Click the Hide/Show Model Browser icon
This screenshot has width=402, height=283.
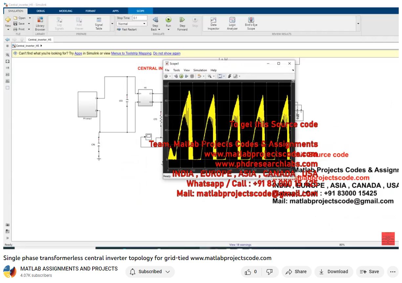click(7, 46)
